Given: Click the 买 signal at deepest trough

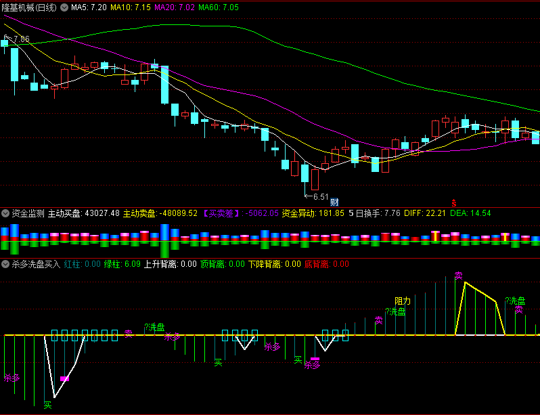Looking at the screenshot, I should tap(48, 405).
